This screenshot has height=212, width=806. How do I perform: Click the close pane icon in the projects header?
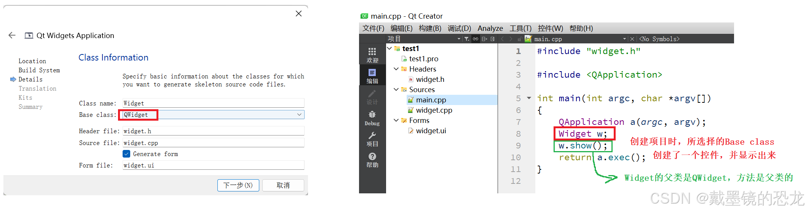click(493, 39)
